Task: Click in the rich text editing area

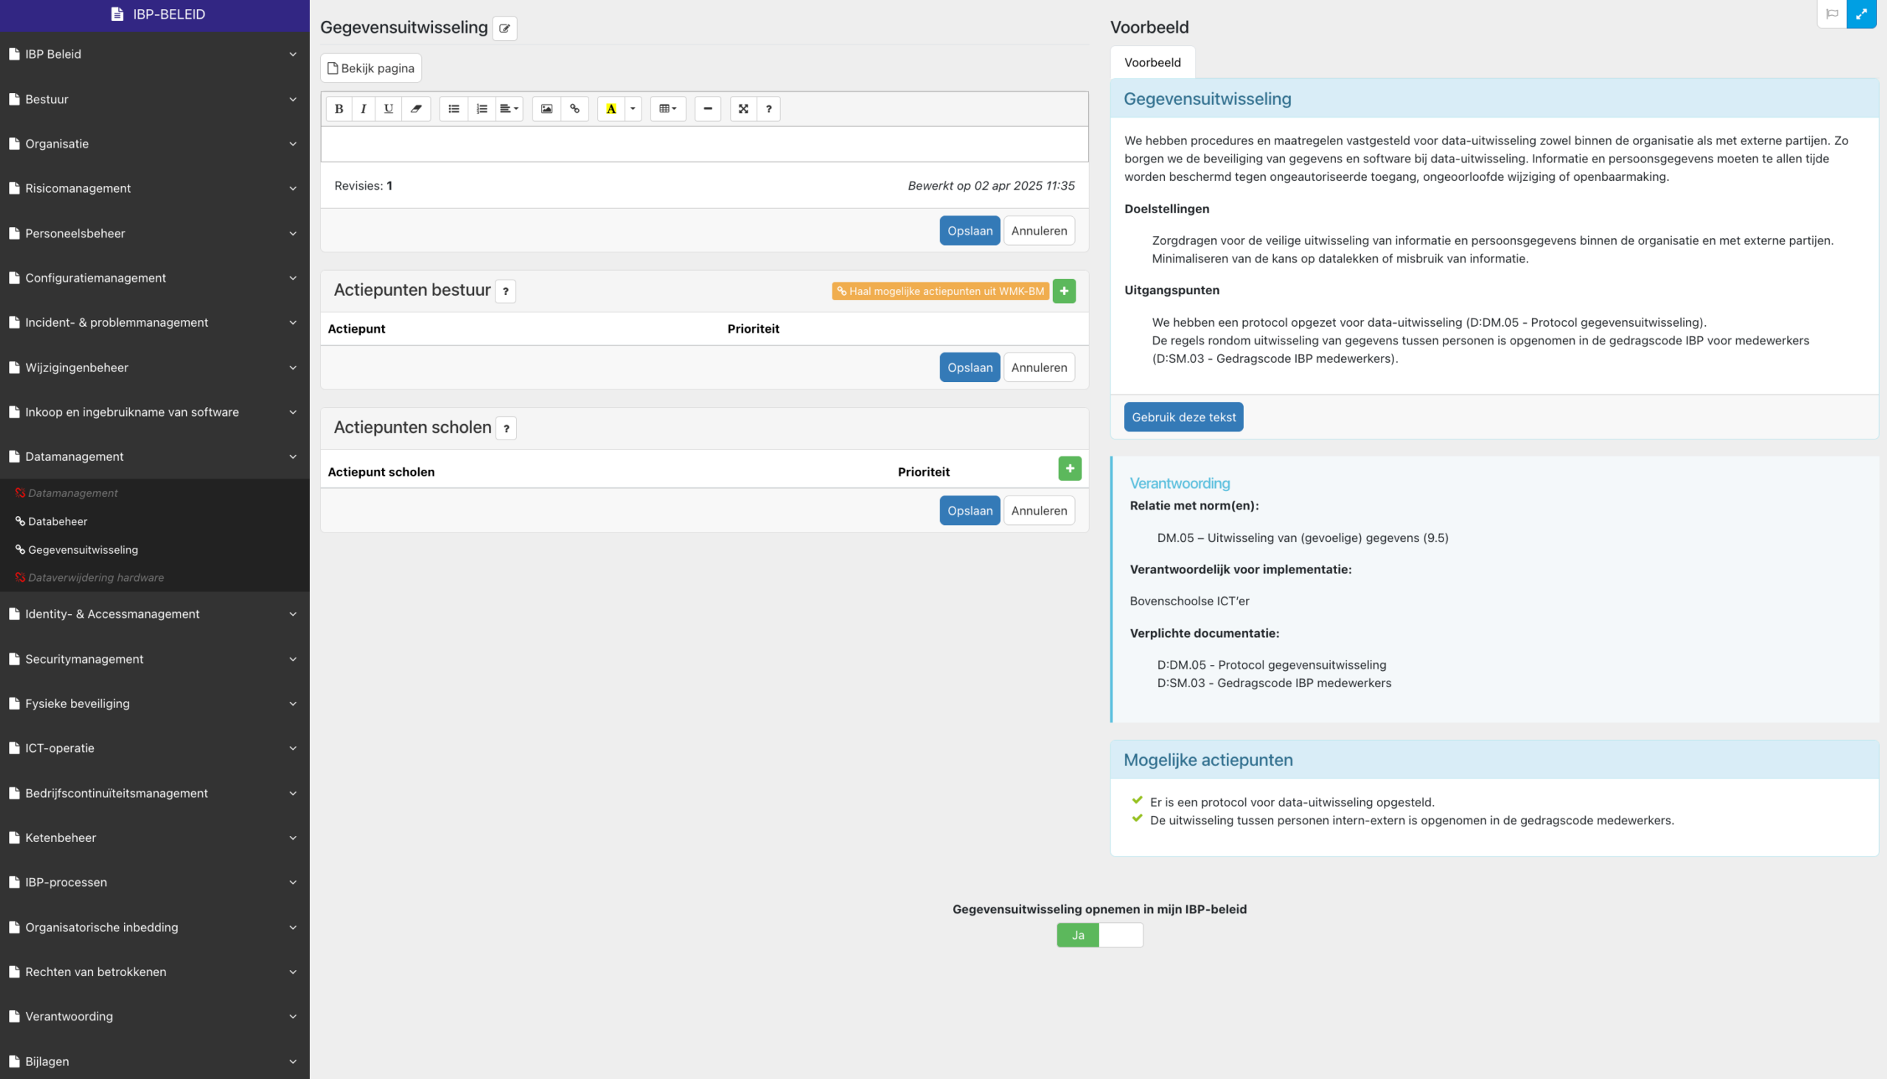Action: click(x=704, y=144)
